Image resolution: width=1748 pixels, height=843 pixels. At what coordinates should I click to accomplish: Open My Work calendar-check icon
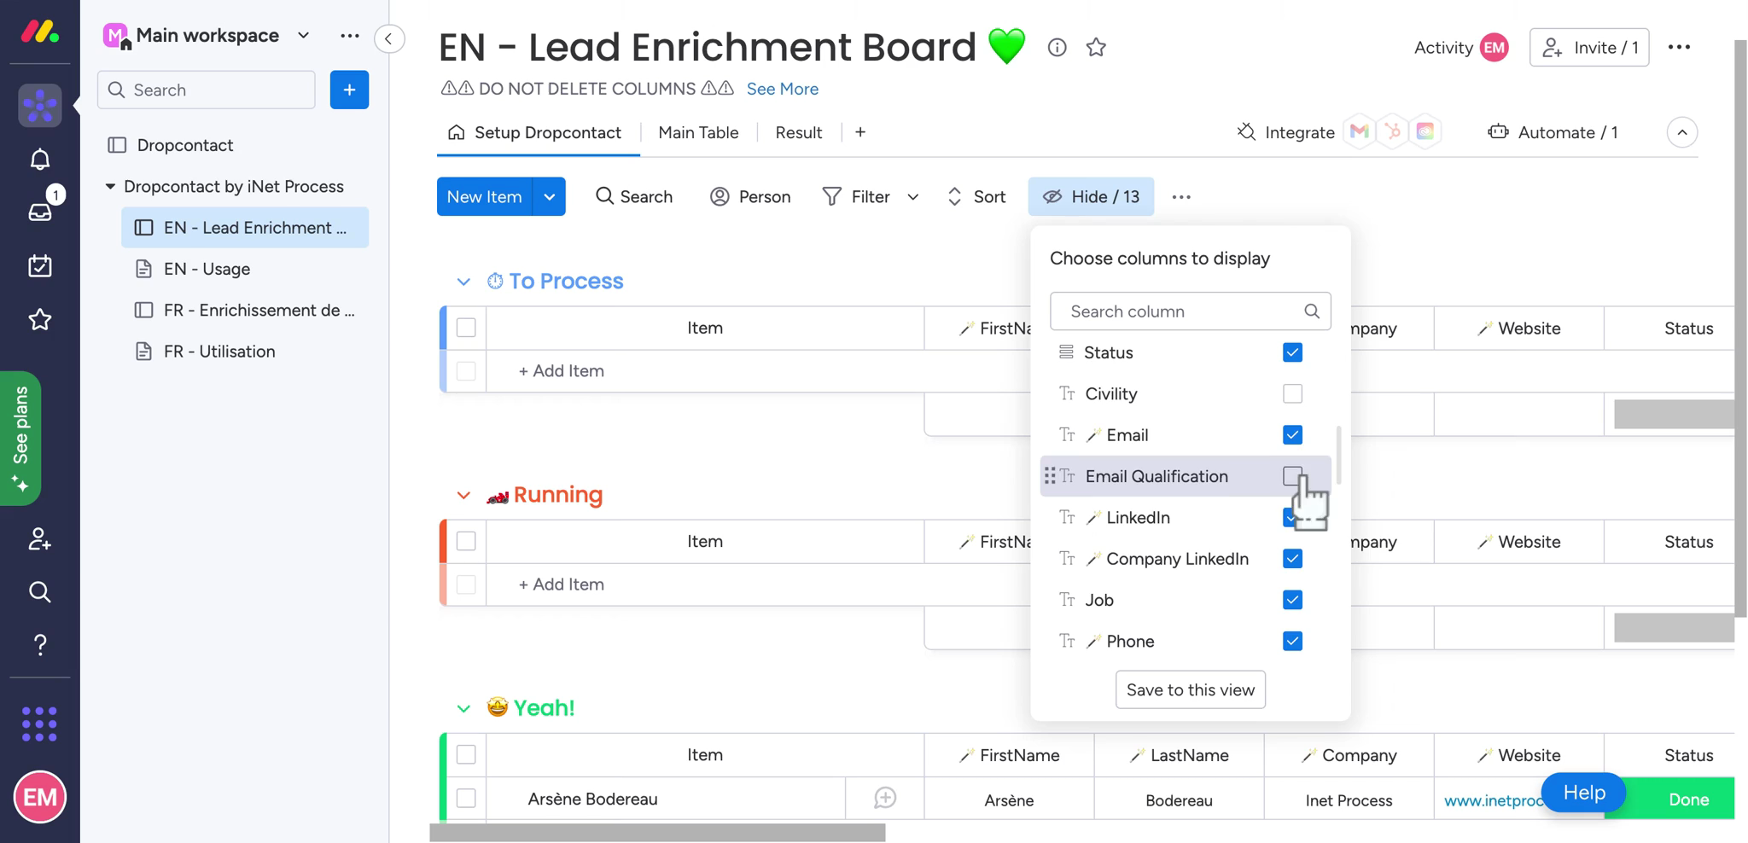pos(39,265)
